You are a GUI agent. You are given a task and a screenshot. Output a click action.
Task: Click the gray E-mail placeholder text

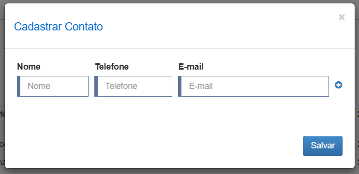pos(201,86)
